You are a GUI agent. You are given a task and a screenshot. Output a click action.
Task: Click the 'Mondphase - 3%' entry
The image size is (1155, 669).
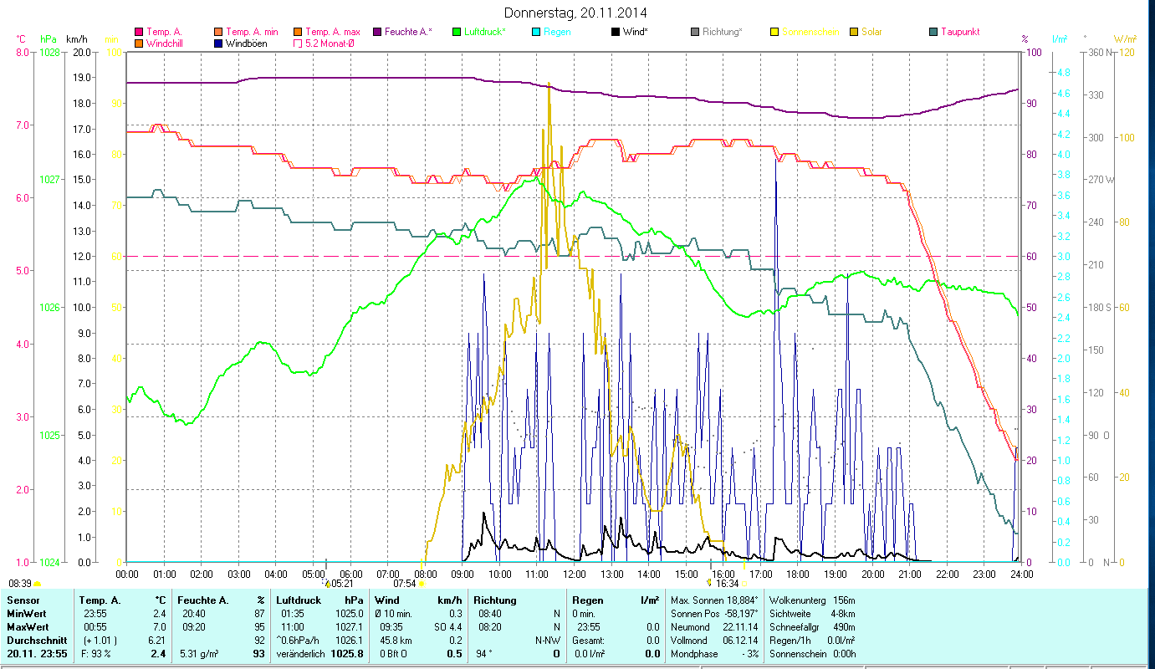[715, 654]
